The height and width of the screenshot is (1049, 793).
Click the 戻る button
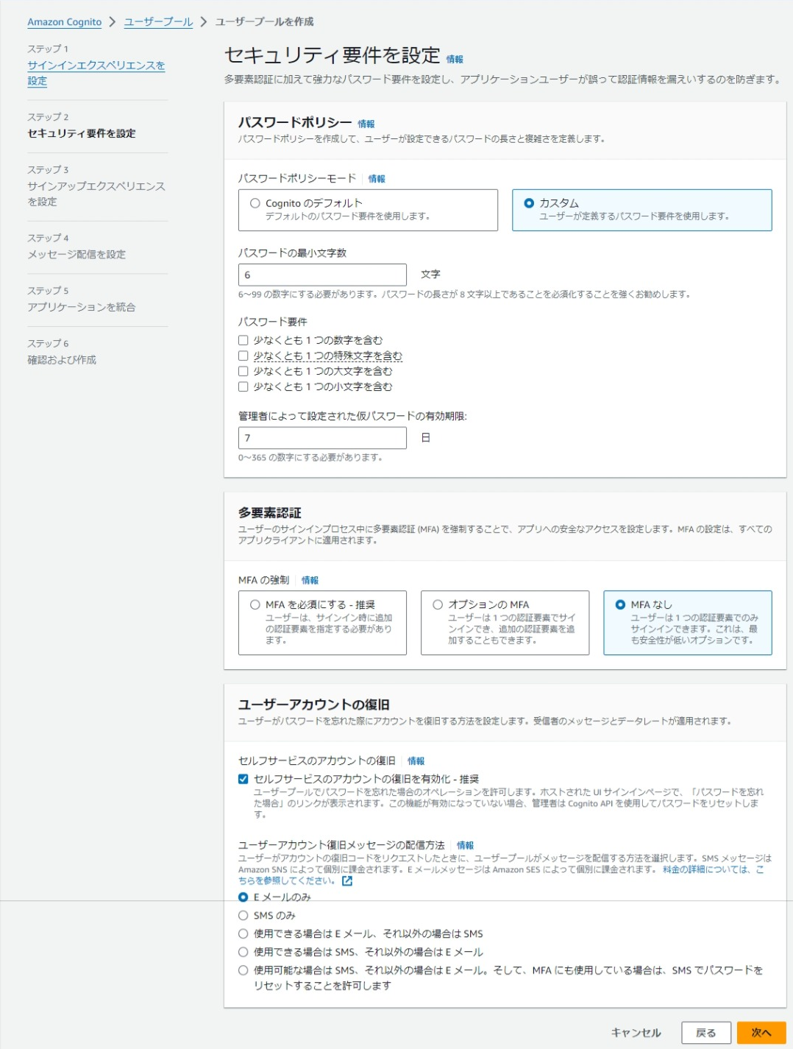tap(706, 1033)
